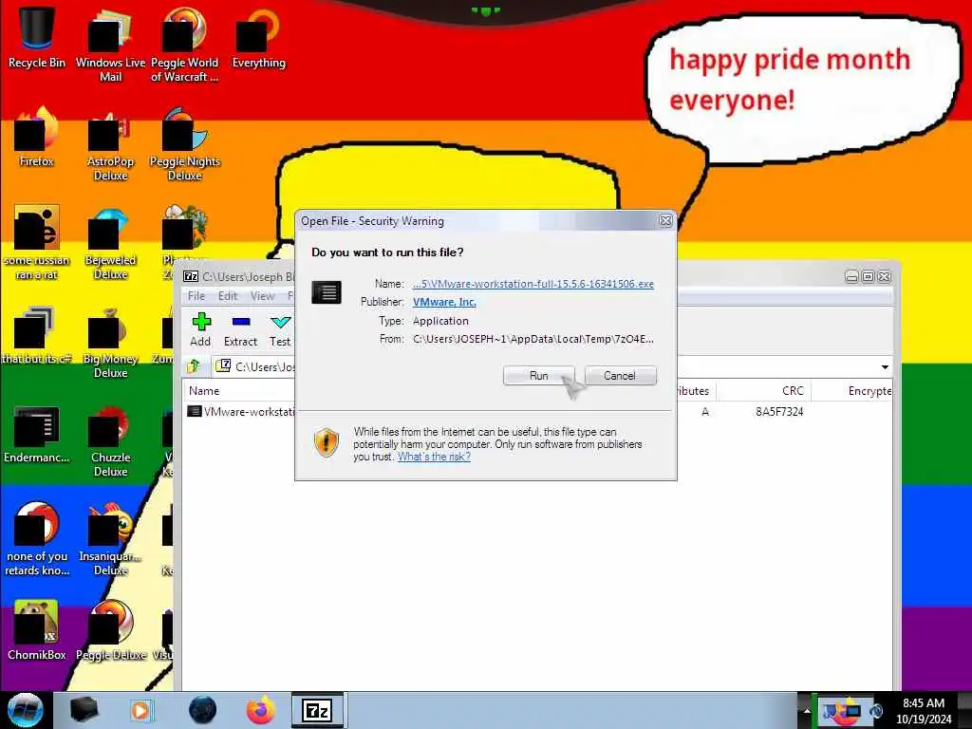Open the "some russian ran a rat" icon
The width and height of the screenshot is (972, 729).
click(x=37, y=243)
